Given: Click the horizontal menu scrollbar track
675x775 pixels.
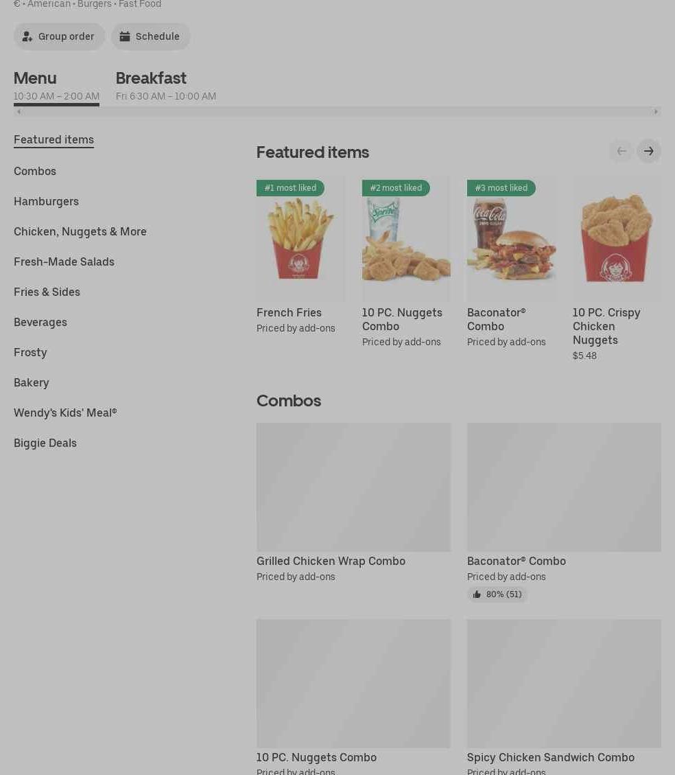Looking at the screenshot, I should point(337,112).
